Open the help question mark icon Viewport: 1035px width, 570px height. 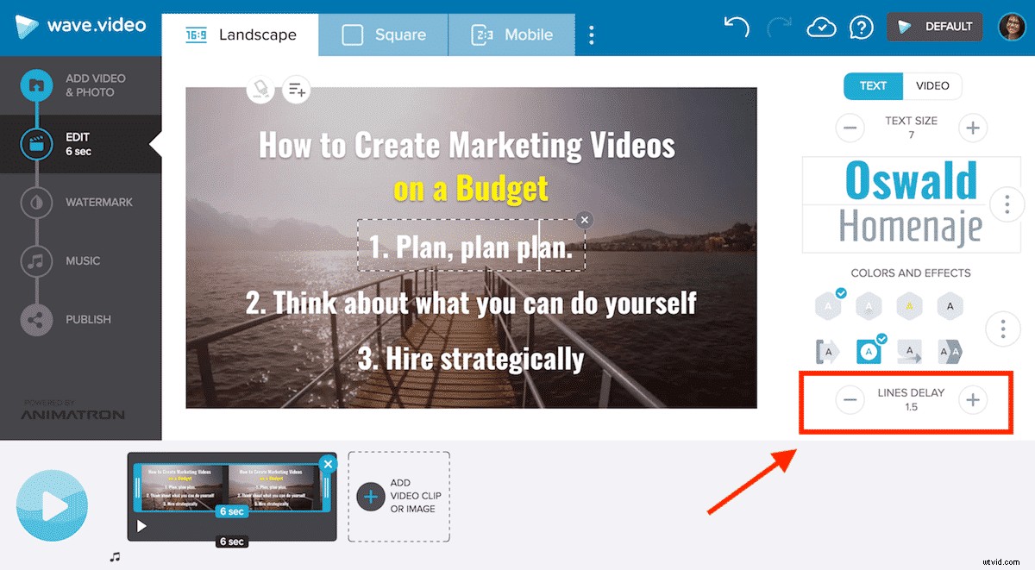[862, 27]
